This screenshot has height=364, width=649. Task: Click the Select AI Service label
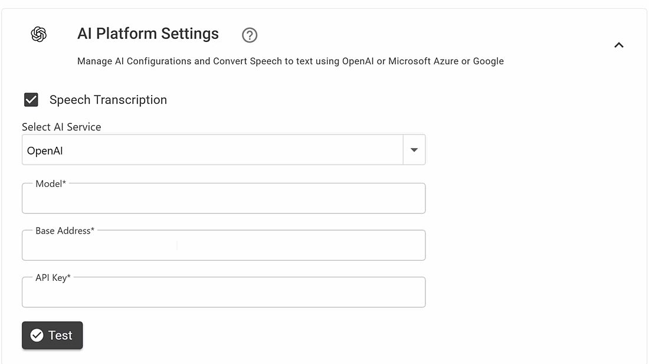coord(62,127)
